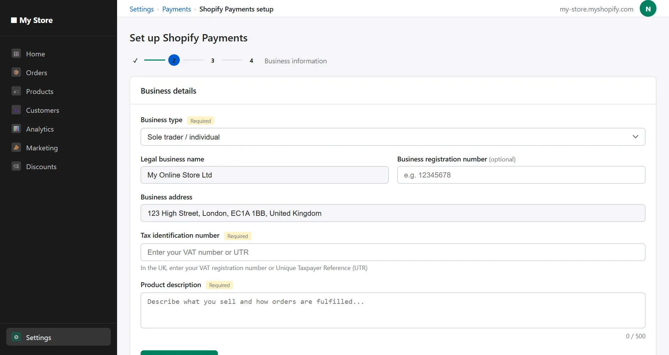Go to Marketing section

coord(59,148)
